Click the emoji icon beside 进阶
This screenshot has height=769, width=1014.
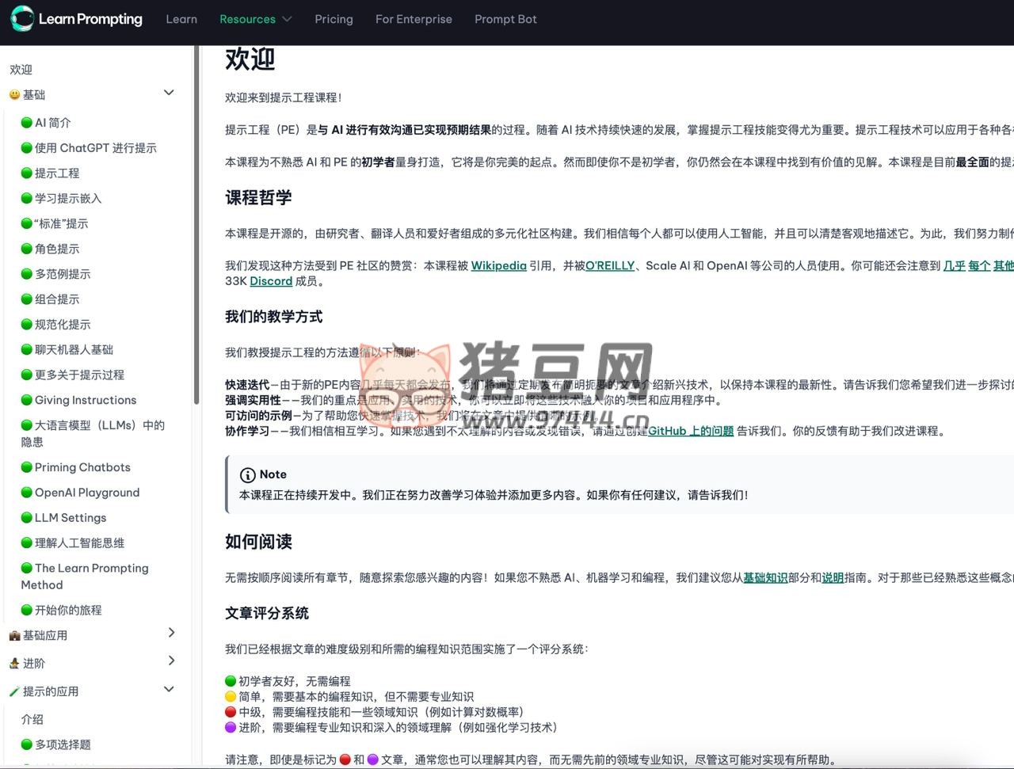click(14, 662)
